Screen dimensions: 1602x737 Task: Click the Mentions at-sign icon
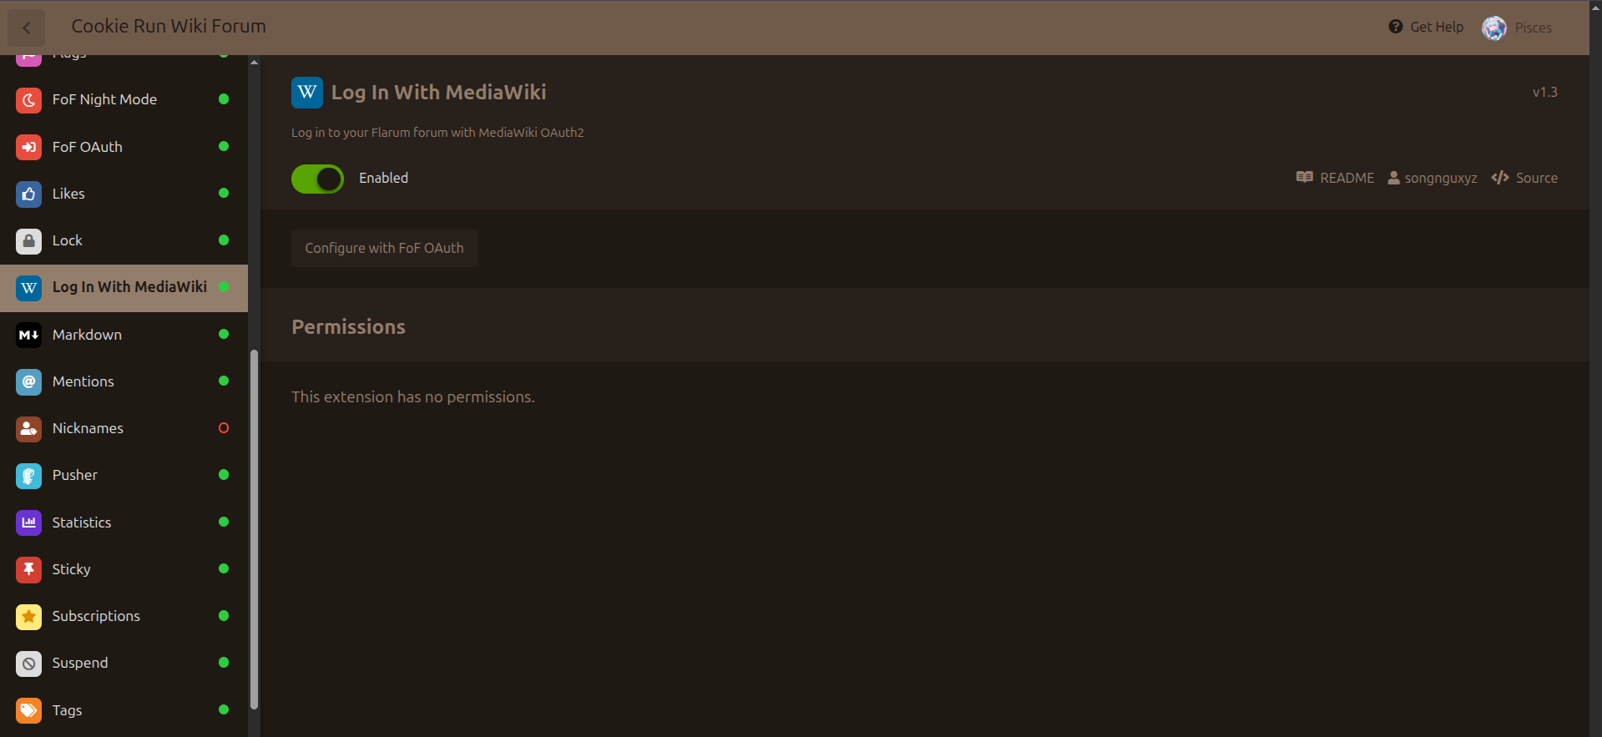pos(28,381)
